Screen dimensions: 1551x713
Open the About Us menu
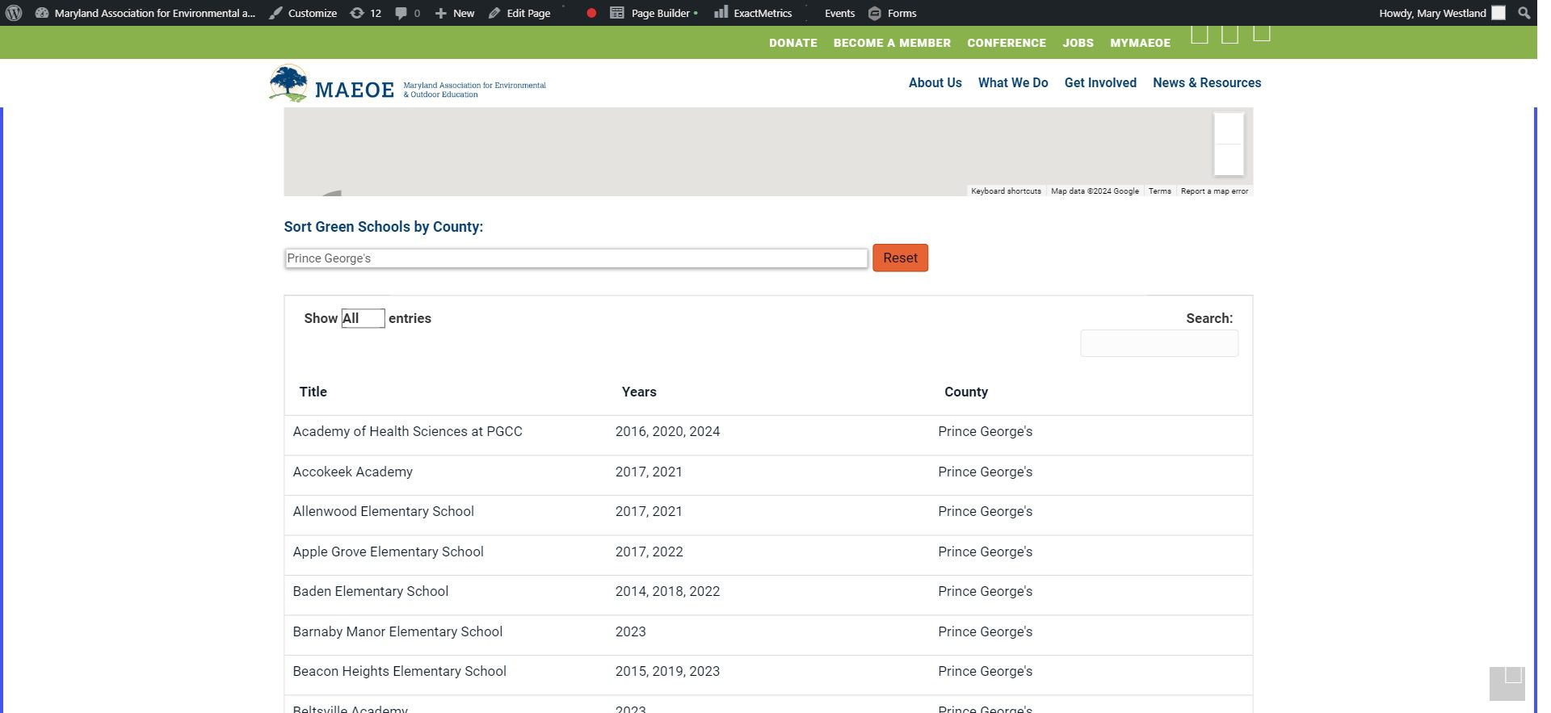pos(935,82)
